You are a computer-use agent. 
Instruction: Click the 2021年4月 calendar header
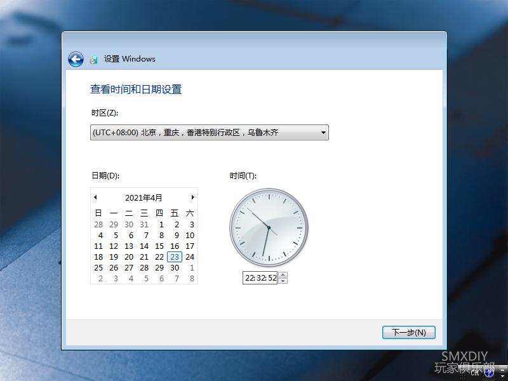(x=144, y=197)
